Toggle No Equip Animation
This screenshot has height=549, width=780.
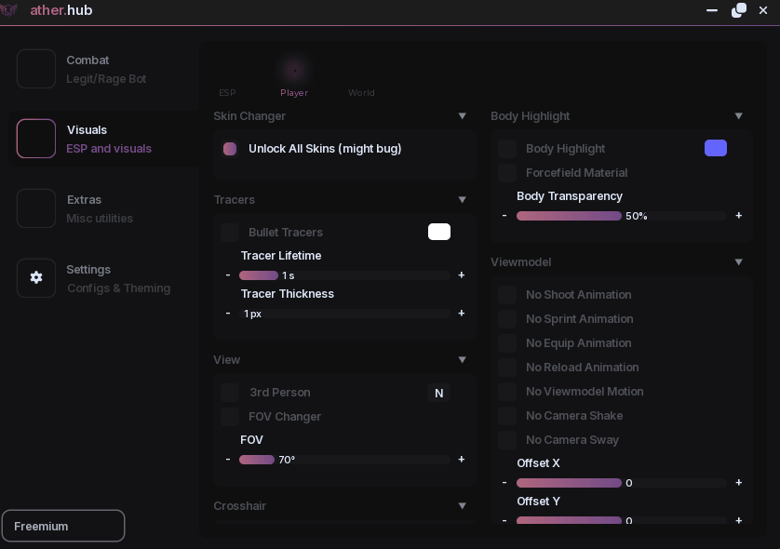point(507,343)
